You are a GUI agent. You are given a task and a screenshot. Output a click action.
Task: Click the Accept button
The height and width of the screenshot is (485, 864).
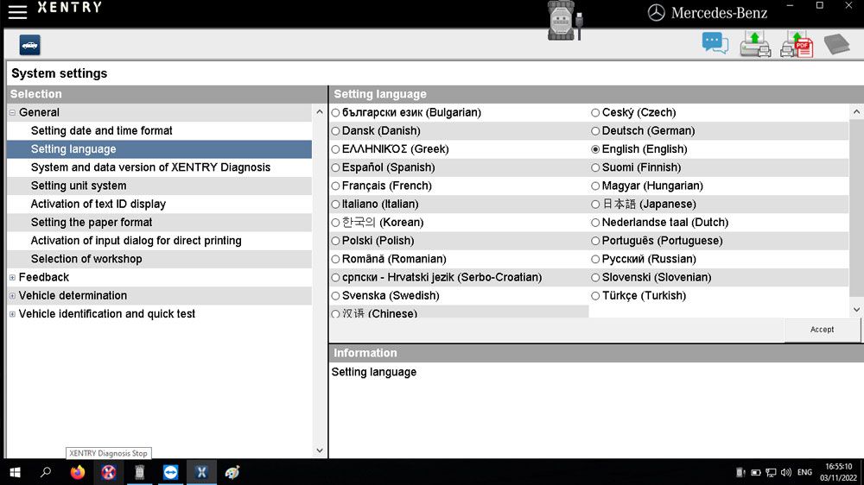(x=823, y=330)
